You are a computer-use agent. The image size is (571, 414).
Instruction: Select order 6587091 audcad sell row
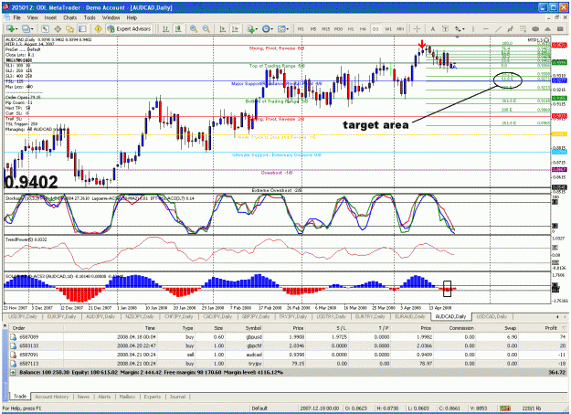288,355
